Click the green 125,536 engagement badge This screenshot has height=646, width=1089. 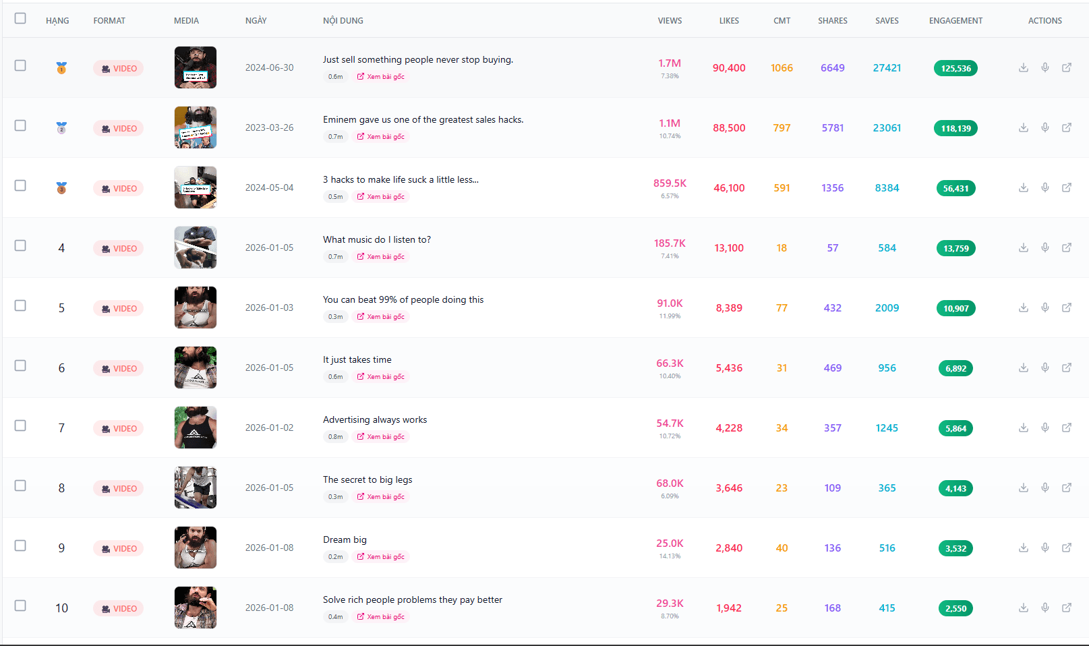pos(955,67)
